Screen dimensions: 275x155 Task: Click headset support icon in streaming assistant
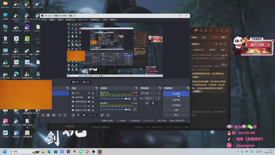coord(201,31)
